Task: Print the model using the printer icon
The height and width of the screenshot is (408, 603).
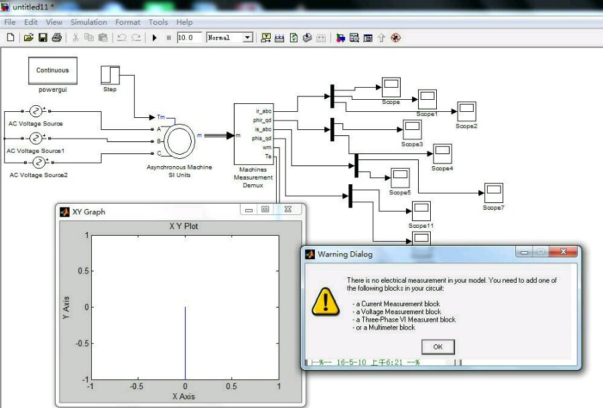Action: pyautogui.click(x=56, y=38)
